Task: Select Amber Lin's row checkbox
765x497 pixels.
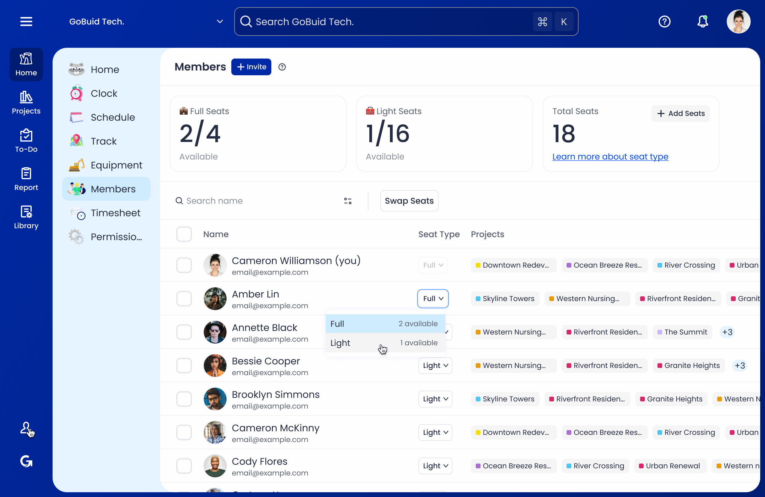Action: (184, 298)
